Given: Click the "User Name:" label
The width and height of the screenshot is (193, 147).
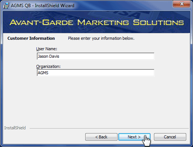Looking at the screenshot, I should 47,49.
